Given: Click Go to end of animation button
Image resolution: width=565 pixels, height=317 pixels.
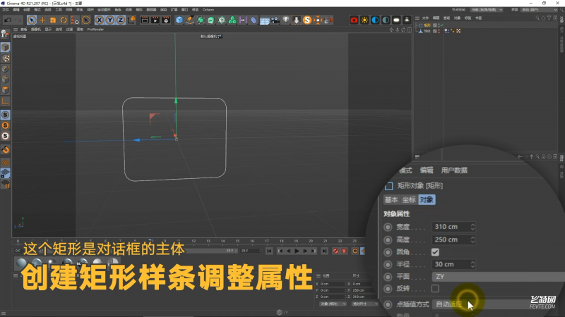Looking at the screenshot, I should tap(324, 251).
